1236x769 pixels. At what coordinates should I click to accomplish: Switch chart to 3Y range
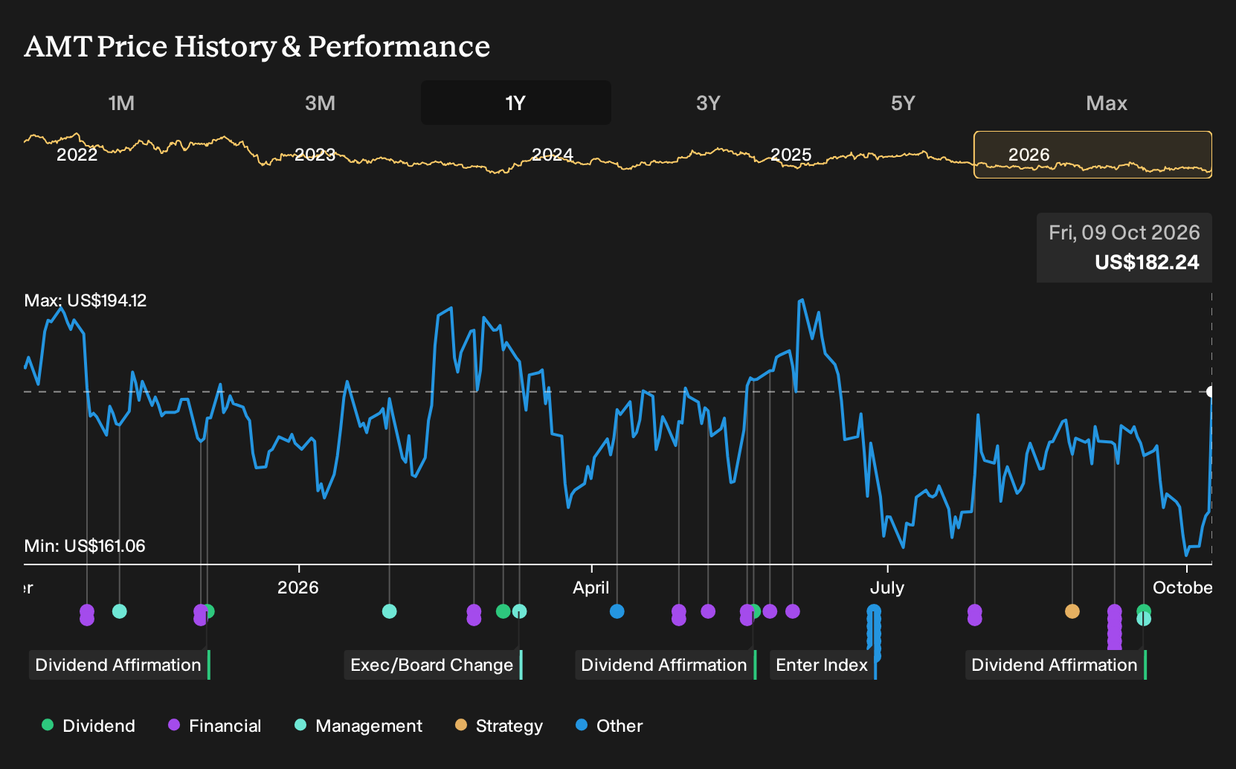coord(708,103)
